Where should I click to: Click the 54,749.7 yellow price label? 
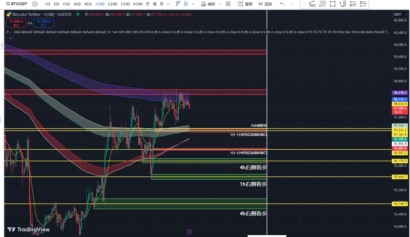pos(400,204)
